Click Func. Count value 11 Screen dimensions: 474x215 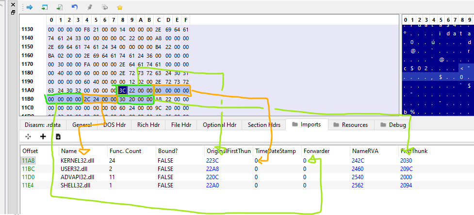point(112,177)
